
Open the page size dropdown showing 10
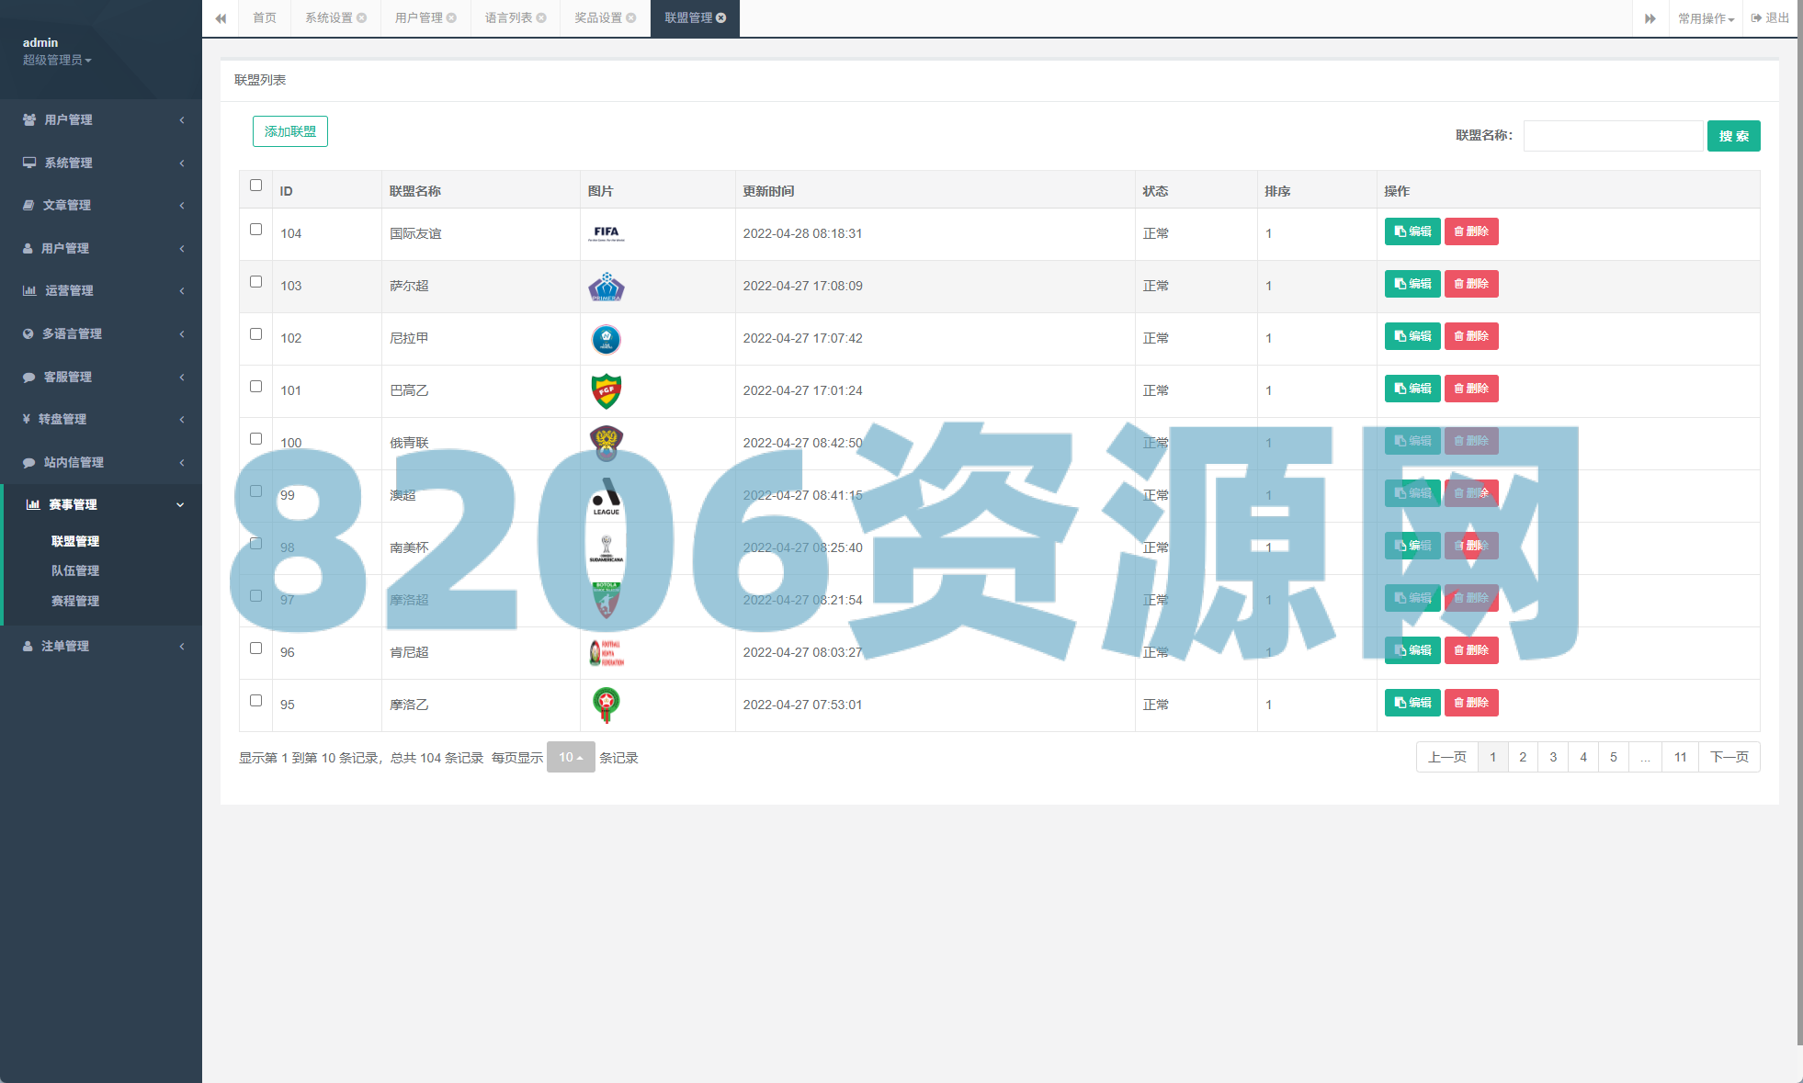(571, 757)
